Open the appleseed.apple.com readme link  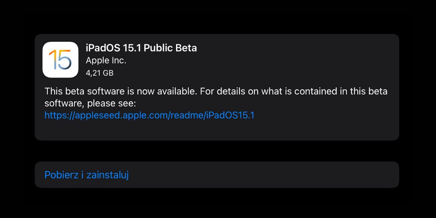[149, 115]
